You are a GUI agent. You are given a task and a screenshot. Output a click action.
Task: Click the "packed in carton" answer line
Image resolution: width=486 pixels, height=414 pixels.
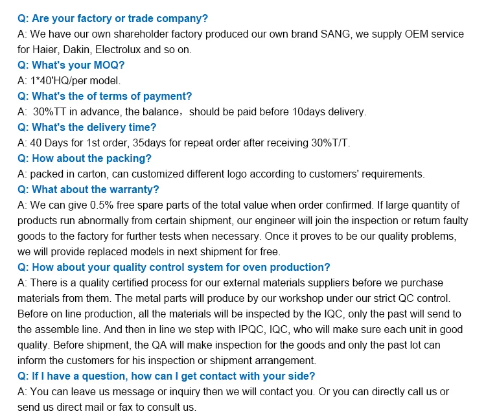point(221,174)
